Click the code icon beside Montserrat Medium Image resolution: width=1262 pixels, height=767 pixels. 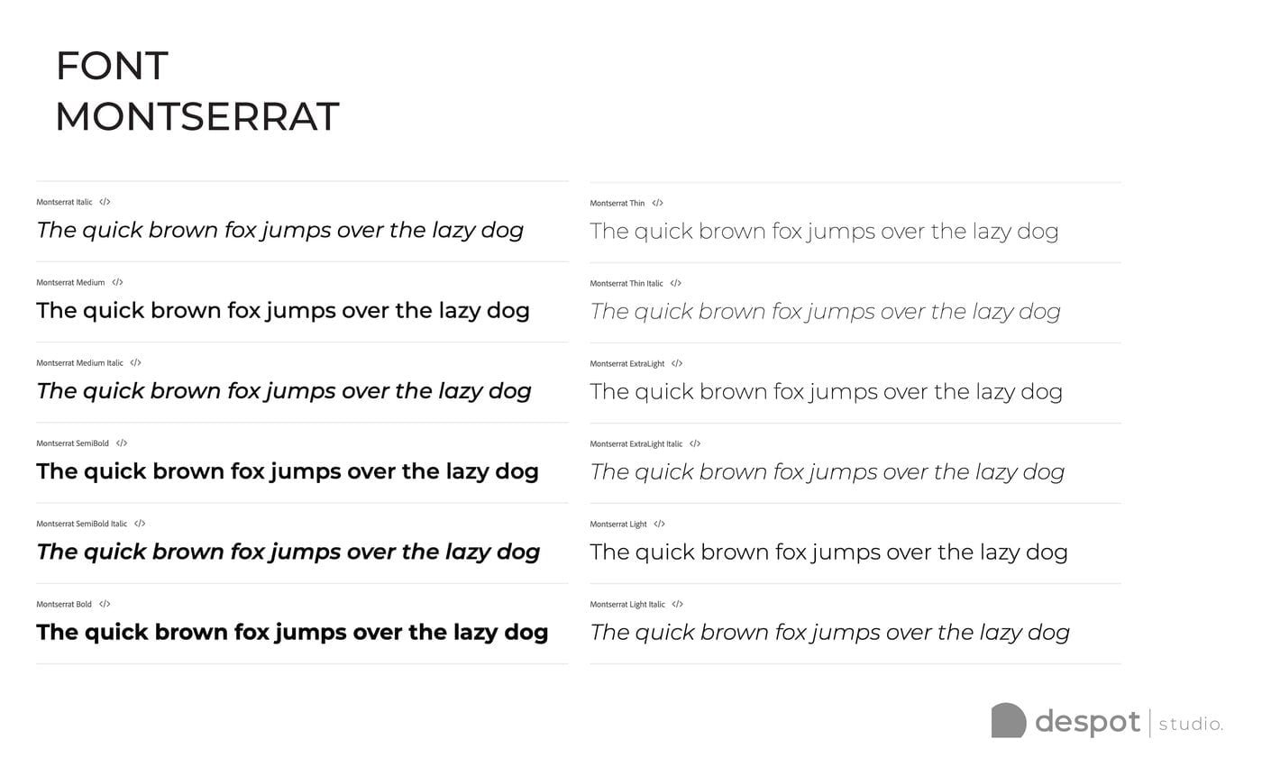point(117,283)
